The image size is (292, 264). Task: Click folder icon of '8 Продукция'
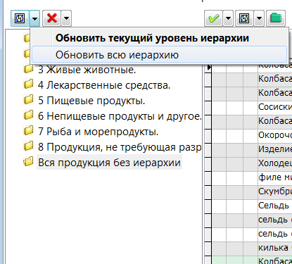(28, 146)
